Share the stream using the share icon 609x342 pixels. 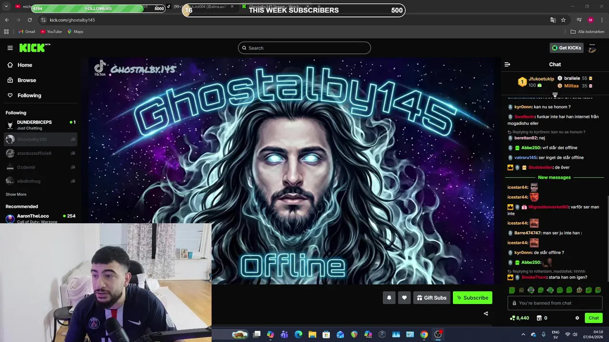[486, 313]
